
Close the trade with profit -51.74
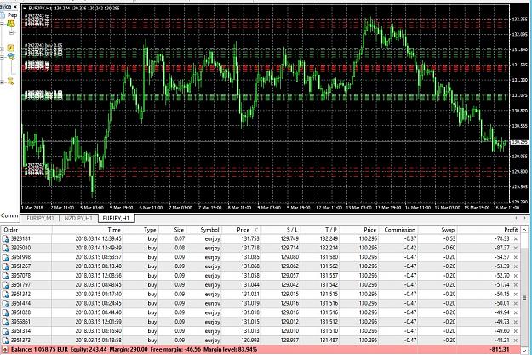(515, 284)
